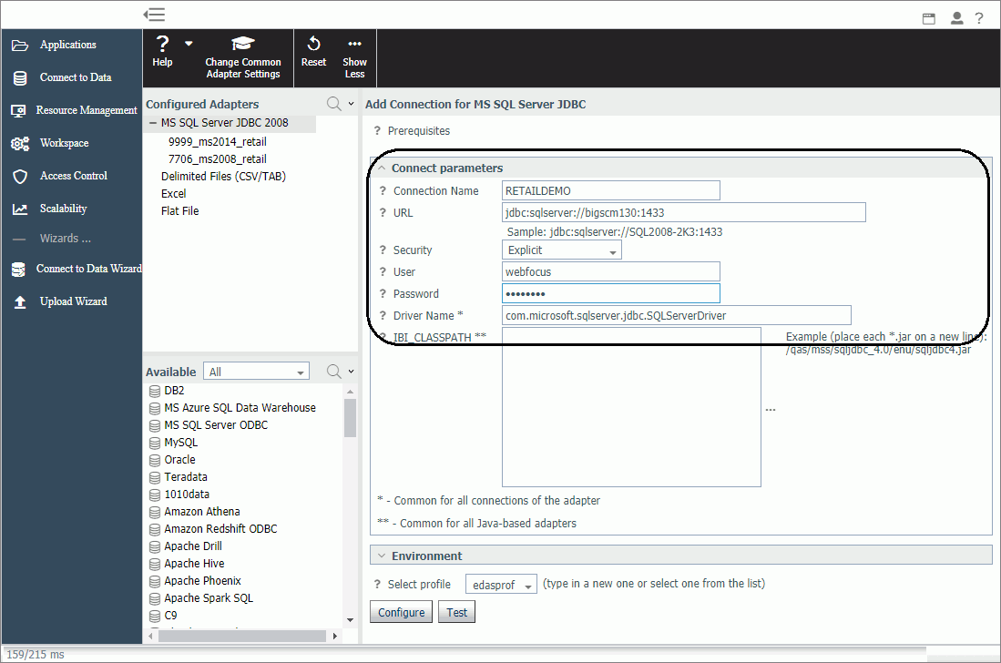The width and height of the screenshot is (1001, 663).
Task: Click the Test button
Action: (x=456, y=613)
